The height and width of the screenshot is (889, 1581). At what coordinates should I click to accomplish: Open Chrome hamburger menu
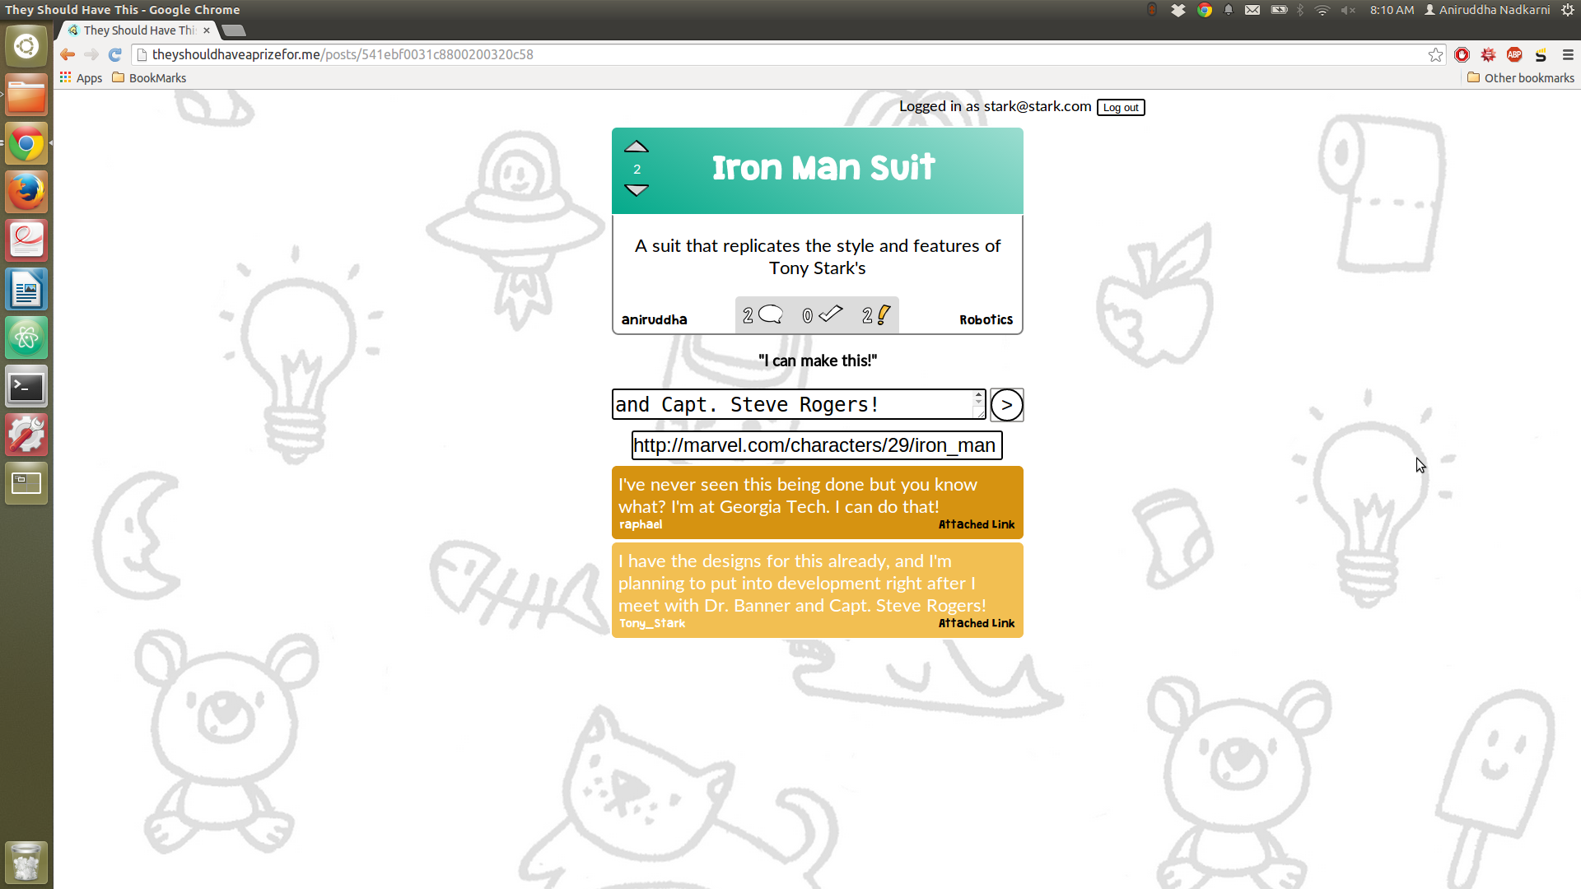click(x=1568, y=54)
